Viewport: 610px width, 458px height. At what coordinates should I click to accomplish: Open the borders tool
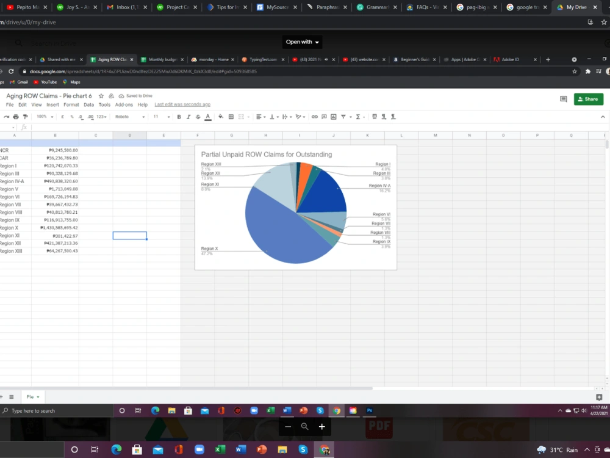[231, 117]
